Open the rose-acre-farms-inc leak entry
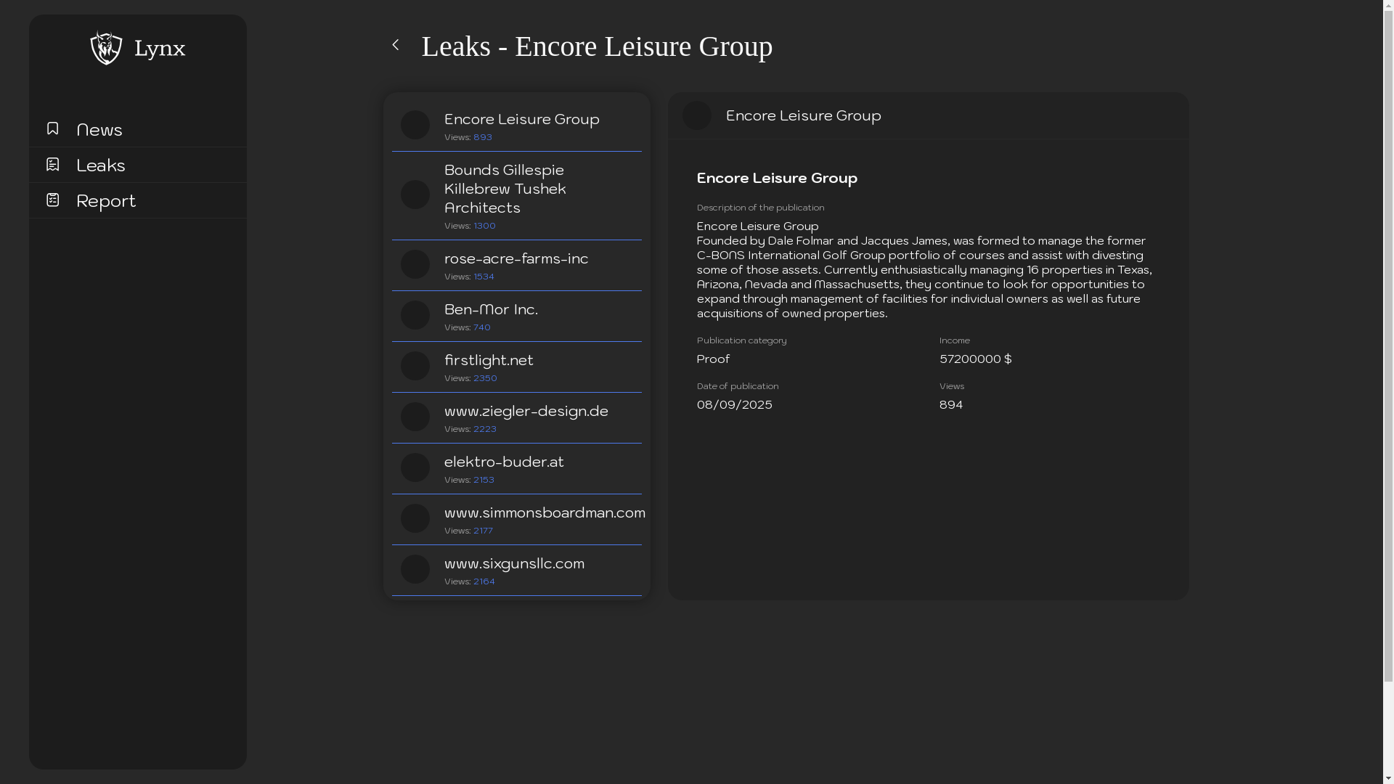 pos(516,258)
